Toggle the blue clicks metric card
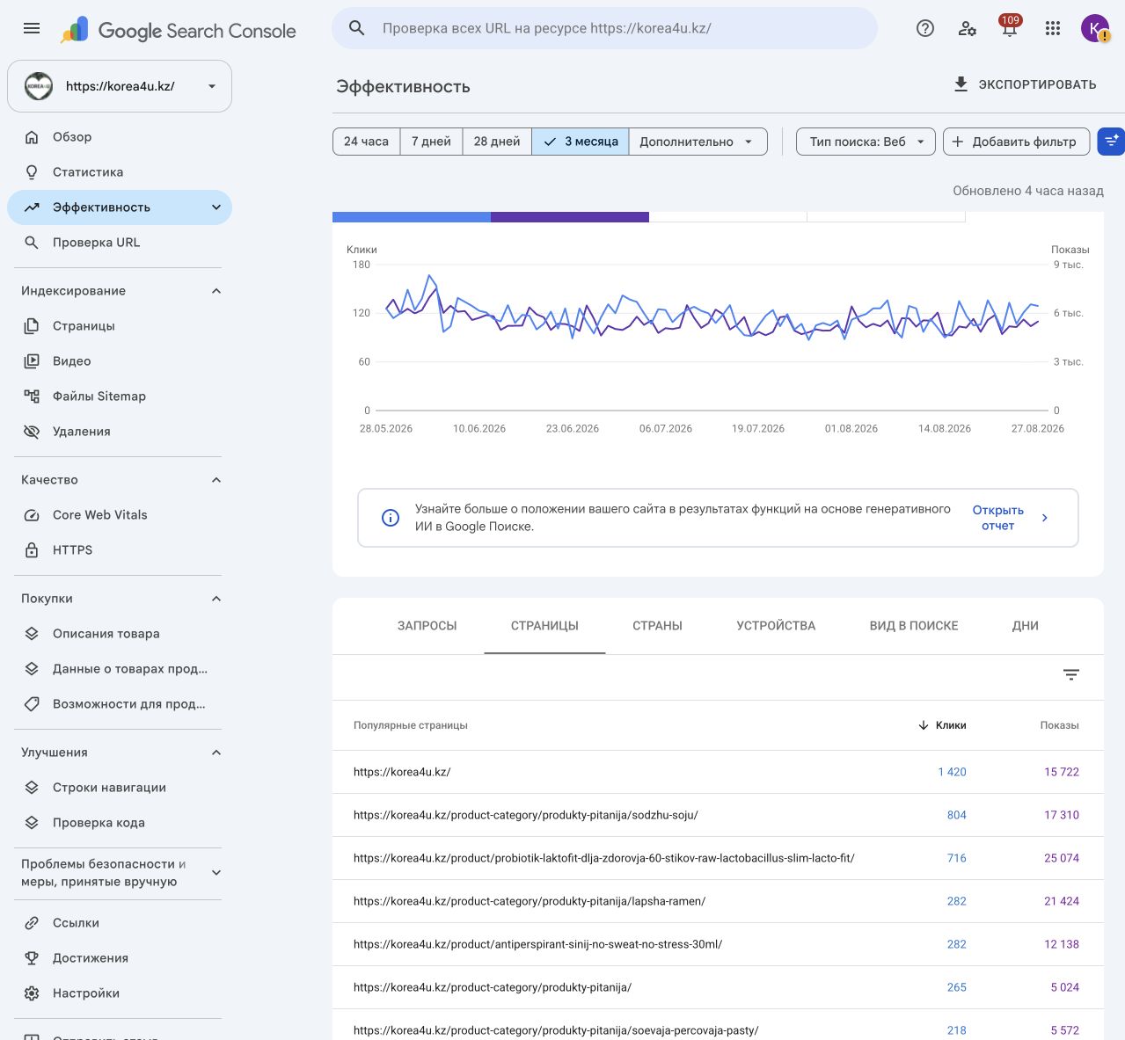The image size is (1125, 1040). click(412, 217)
